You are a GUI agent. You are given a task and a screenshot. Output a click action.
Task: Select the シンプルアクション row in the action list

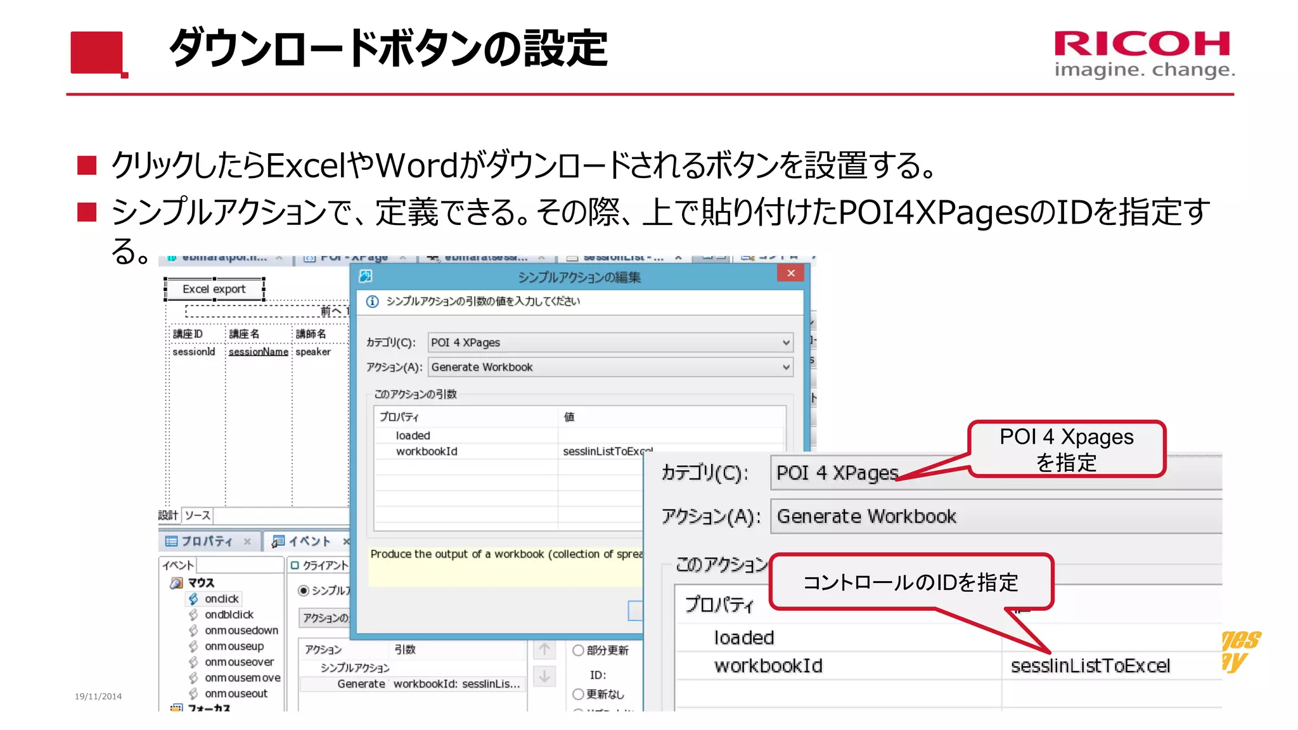point(355,668)
